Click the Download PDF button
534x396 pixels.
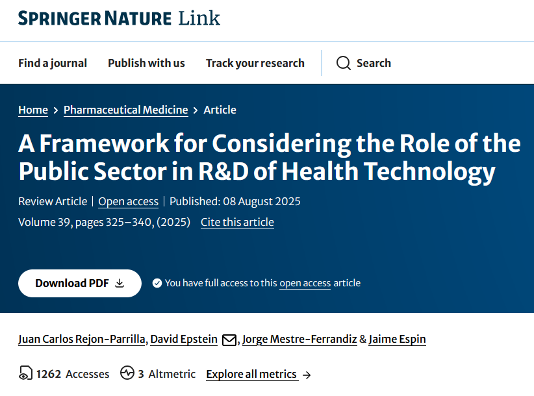(x=79, y=283)
